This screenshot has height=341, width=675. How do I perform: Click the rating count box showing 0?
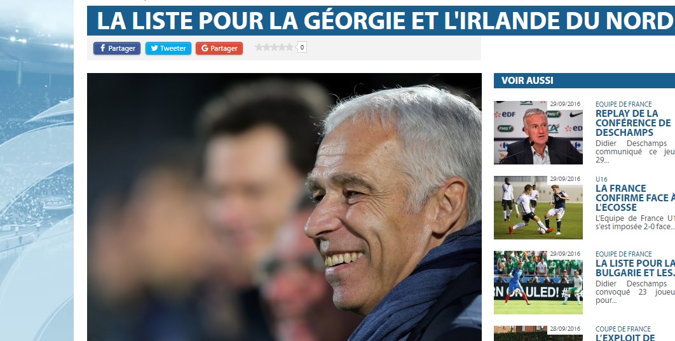point(302,47)
